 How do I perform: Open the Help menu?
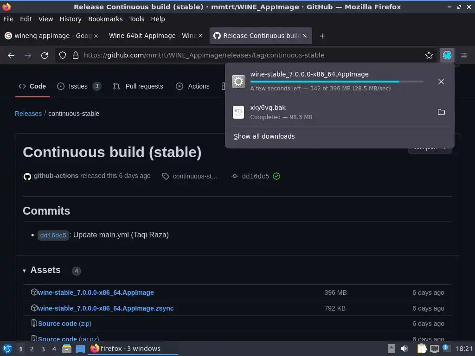[158, 19]
